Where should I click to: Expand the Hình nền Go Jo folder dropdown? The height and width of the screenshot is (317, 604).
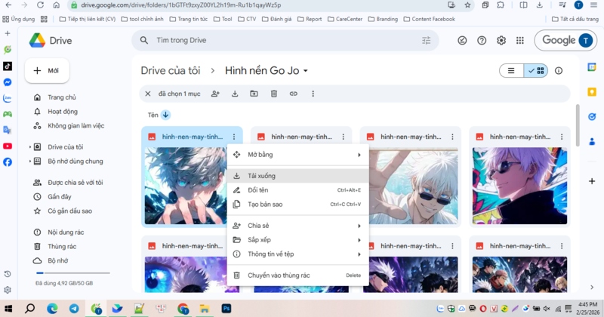pos(306,72)
